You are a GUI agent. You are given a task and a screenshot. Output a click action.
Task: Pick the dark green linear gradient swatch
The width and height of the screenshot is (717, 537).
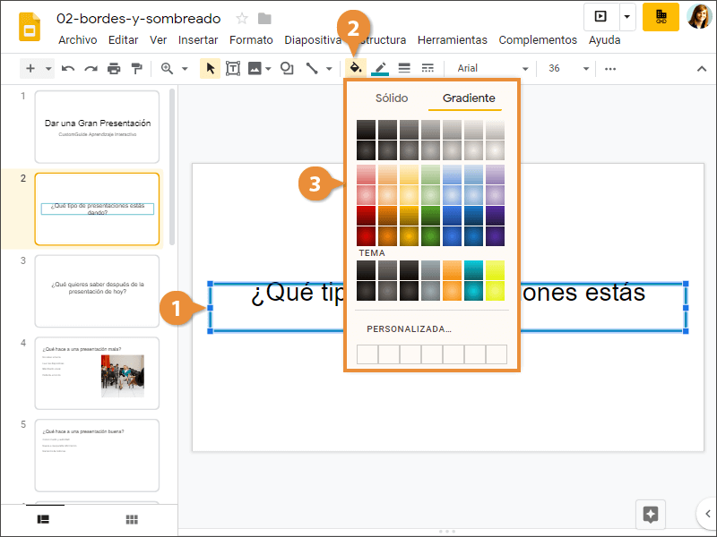click(x=431, y=216)
